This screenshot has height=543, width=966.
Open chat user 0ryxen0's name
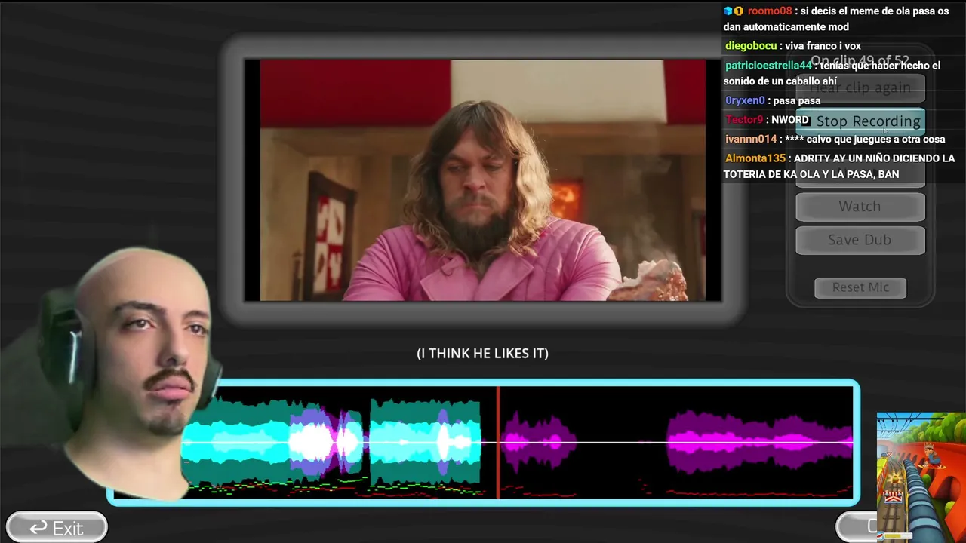pos(745,100)
